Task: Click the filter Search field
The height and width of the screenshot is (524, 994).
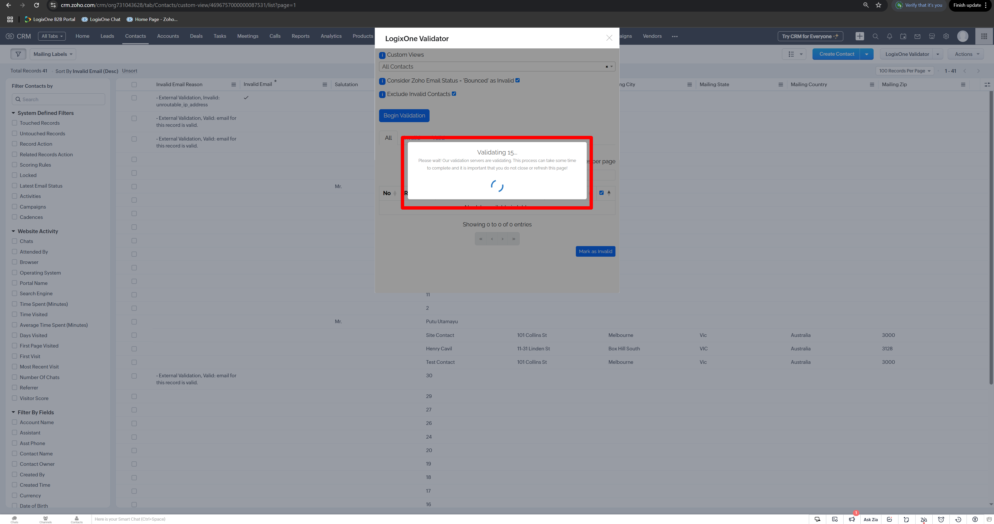Action: click(58, 99)
